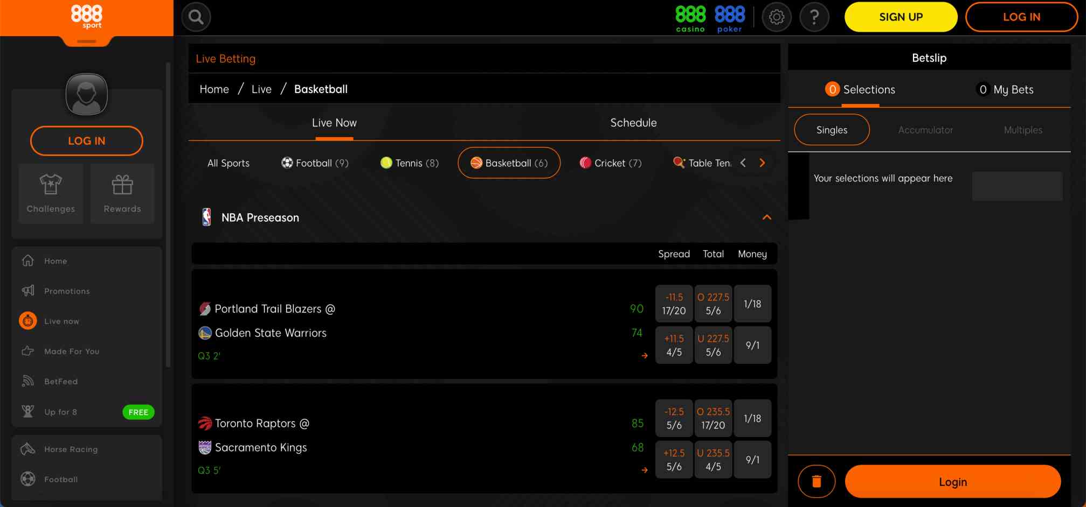Clear betslip with the trash icon
The width and height of the screenshot is (1086, 507).
tap(817, 481)
